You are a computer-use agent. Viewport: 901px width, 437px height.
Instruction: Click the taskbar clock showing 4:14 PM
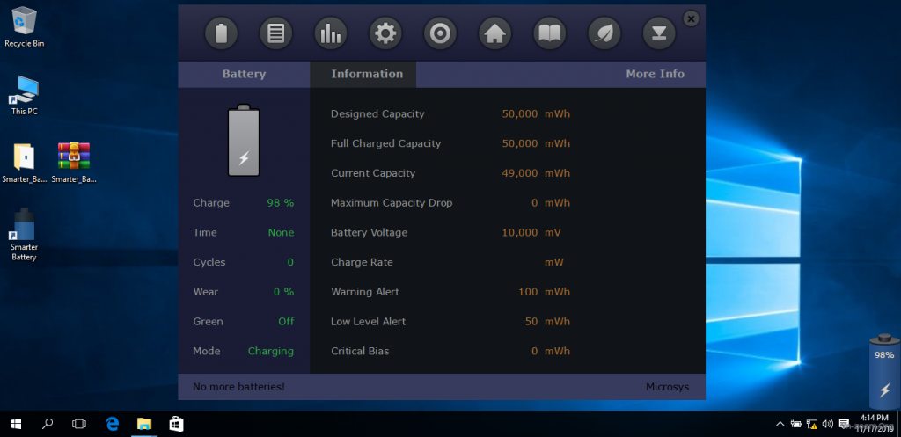(x=875, y=423)
